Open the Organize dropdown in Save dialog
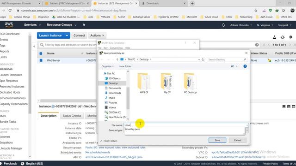This screenshot has width=296, height=166. pos(107,66)
